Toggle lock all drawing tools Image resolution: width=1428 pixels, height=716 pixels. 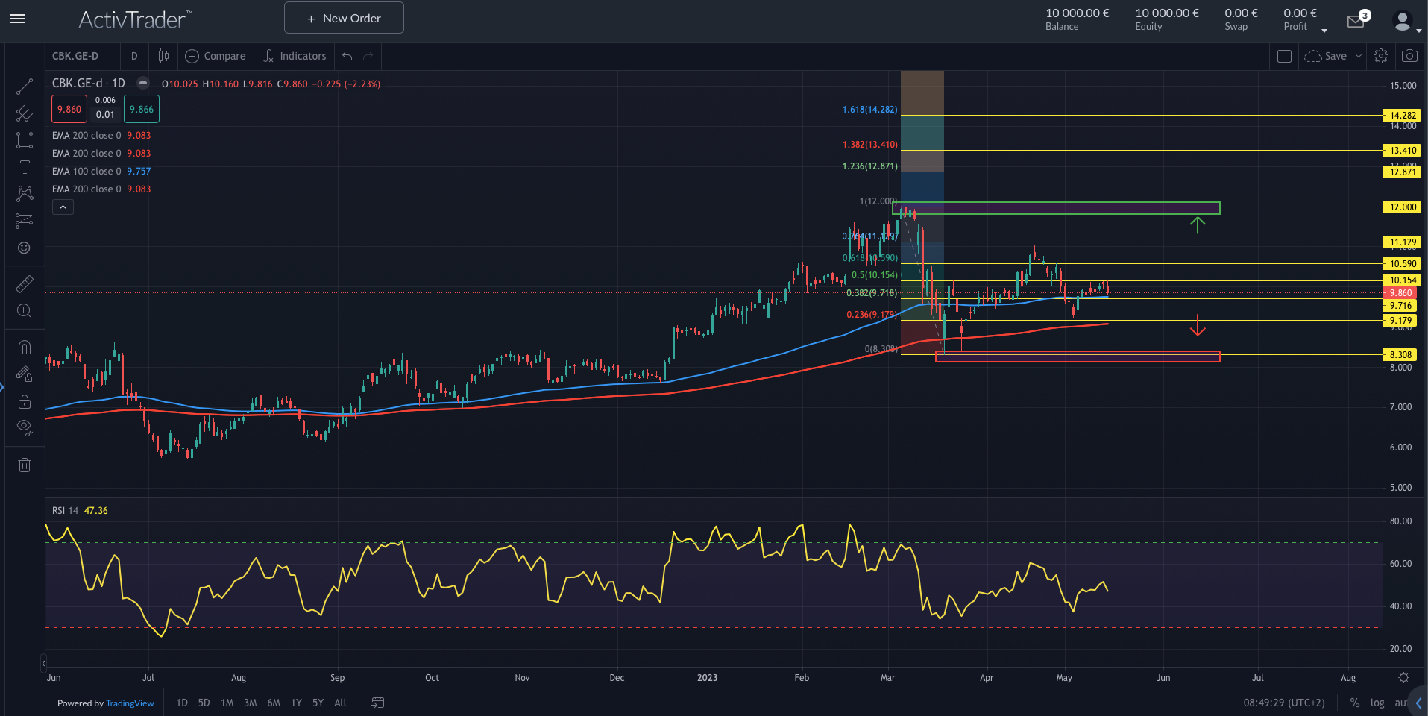(25, 401)
